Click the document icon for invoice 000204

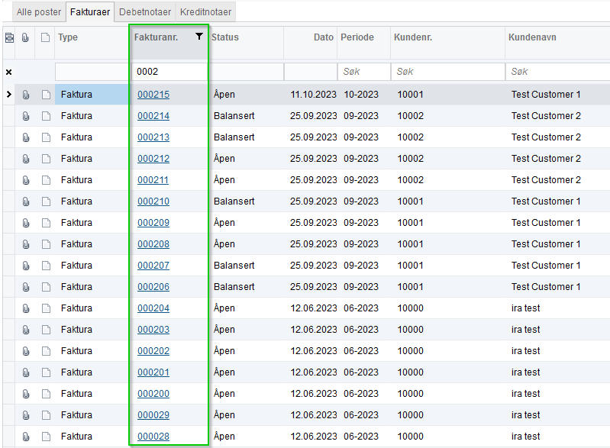click(46, 308)
